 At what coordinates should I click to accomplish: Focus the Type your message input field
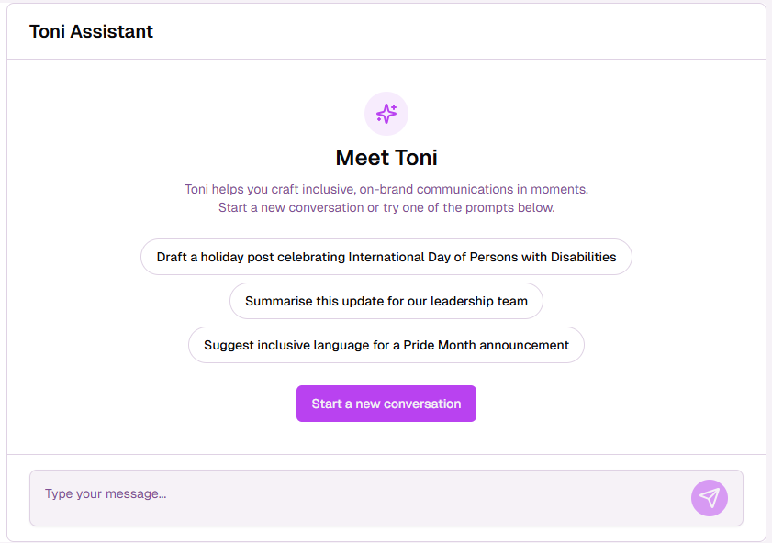pyautogui.click(x=358, y=498)
